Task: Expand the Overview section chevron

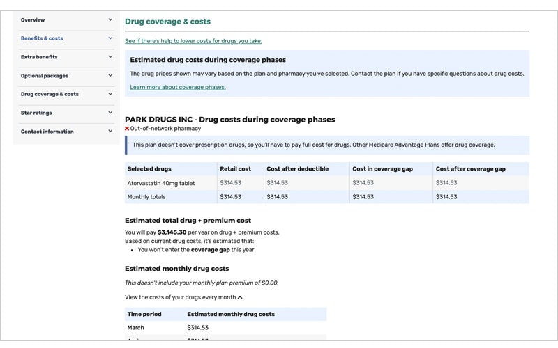Action: (x=110, y=20)
